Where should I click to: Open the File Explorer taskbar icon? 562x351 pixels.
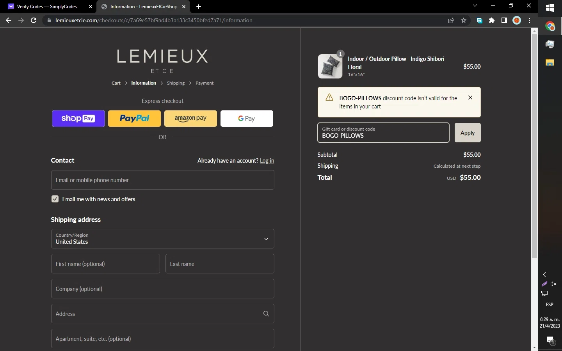[550, 62]
